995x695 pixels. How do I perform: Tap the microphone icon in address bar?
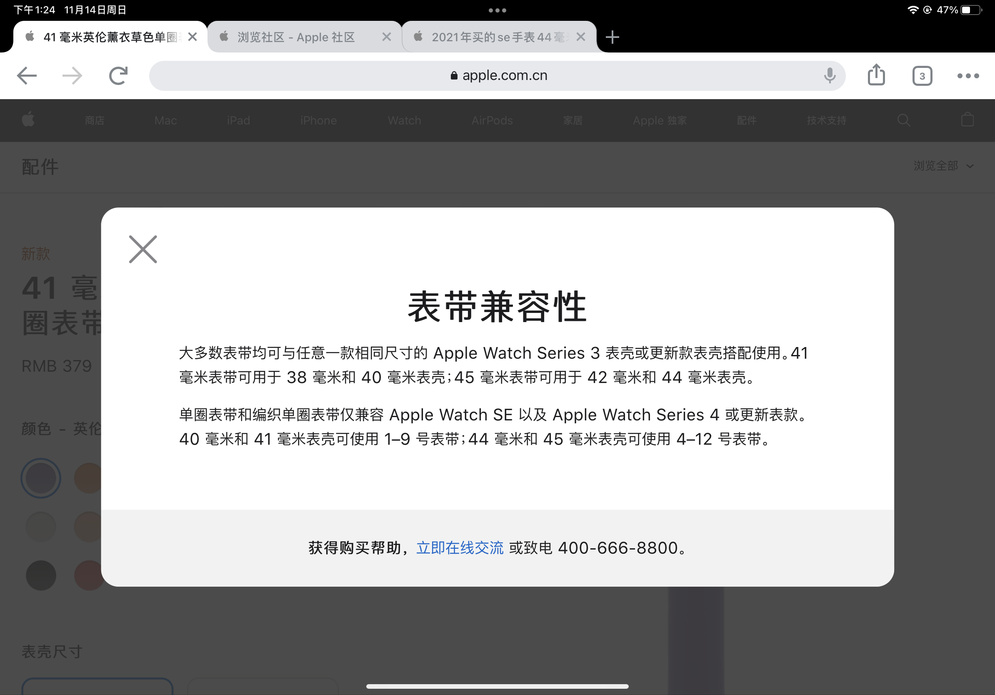(829, 75)
